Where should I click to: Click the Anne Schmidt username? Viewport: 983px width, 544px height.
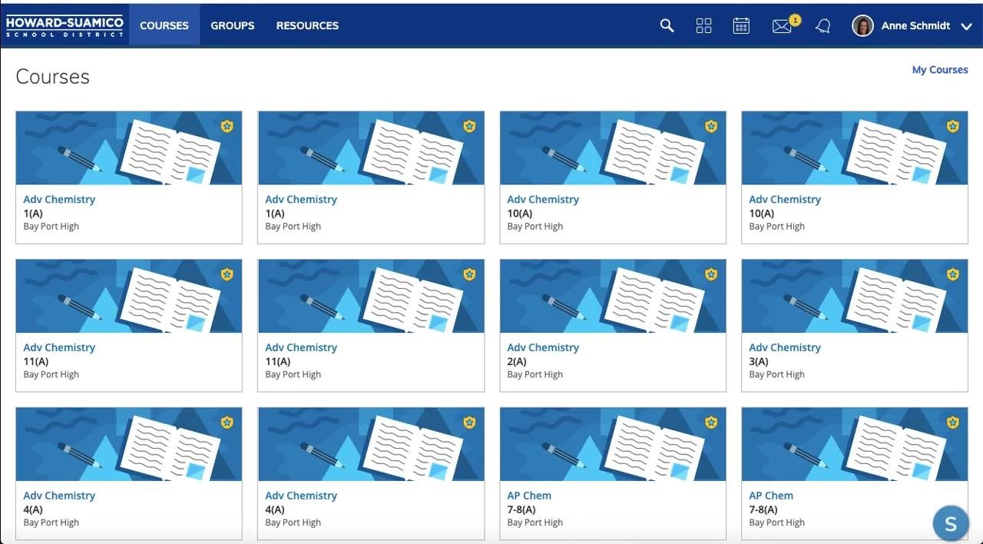[915, 25]
